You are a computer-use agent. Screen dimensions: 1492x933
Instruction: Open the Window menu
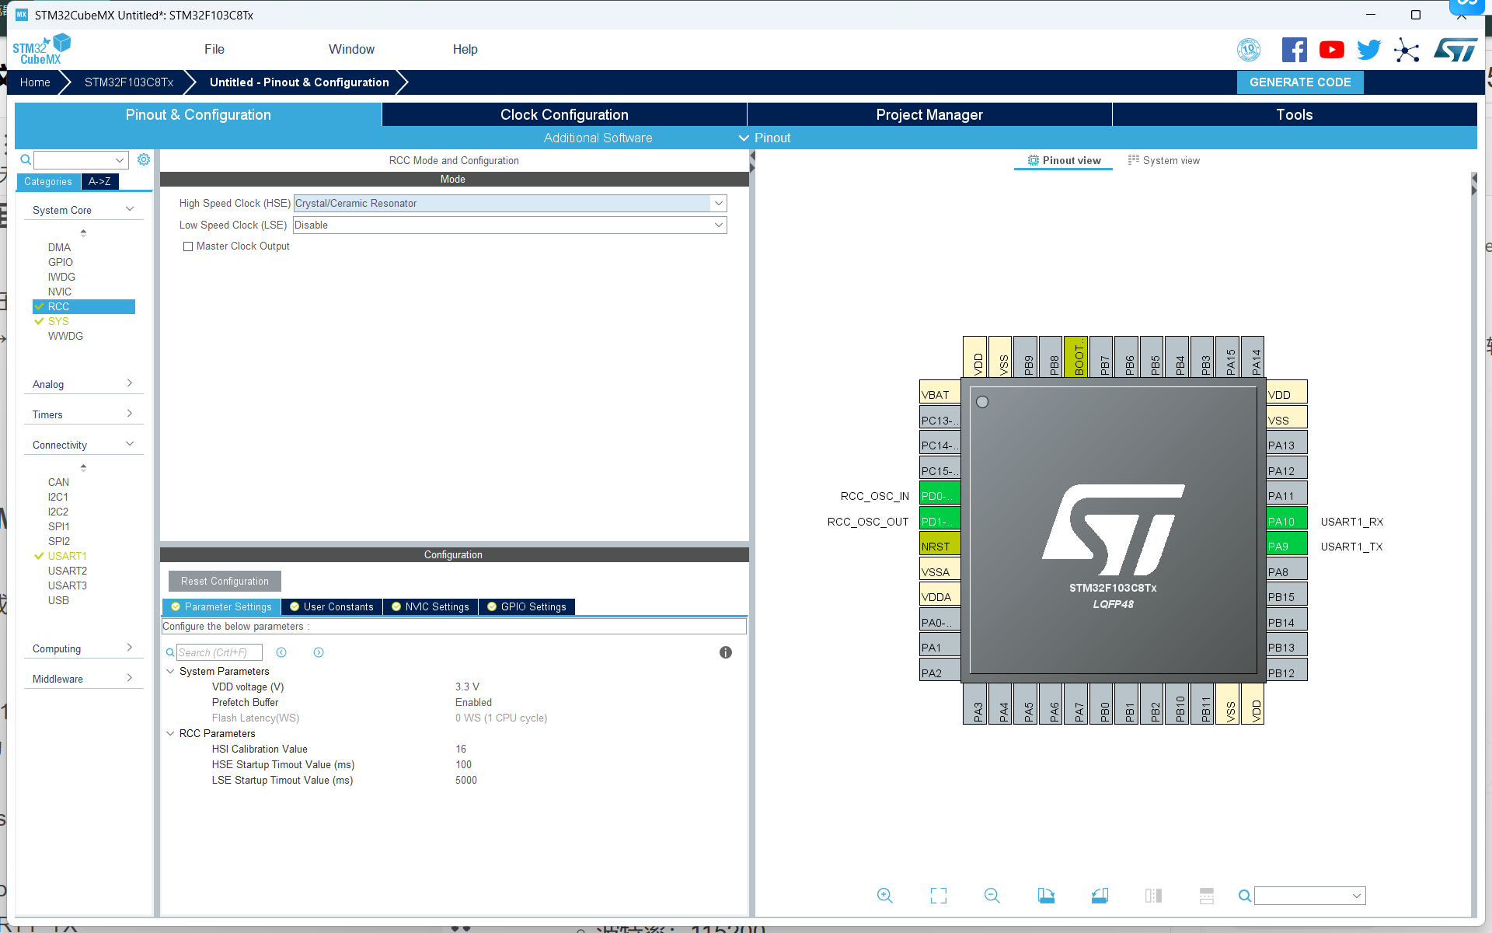click(351, 49)
